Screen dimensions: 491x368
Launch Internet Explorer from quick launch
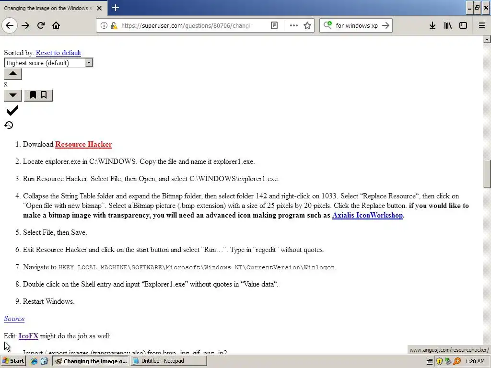point(34,361)
